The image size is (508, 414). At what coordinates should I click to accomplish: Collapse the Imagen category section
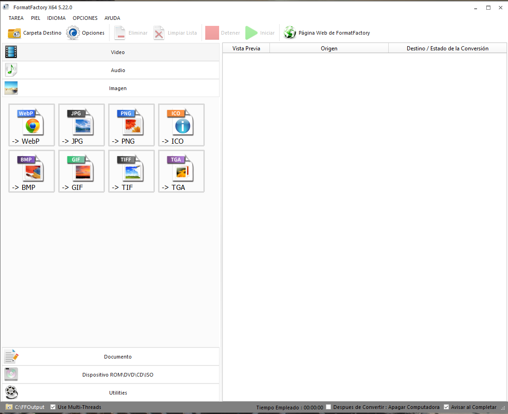[111, 88]
